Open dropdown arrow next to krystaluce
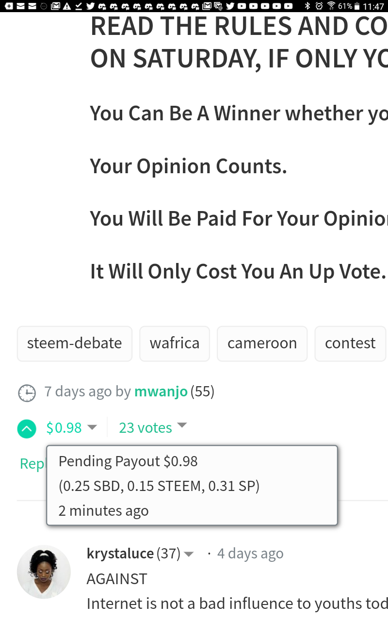Screen dimensions: 388x621 (x=189, y=554)
